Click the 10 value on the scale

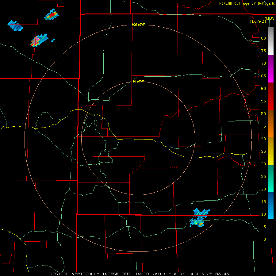pyautogui.click(x=263, y=214)
